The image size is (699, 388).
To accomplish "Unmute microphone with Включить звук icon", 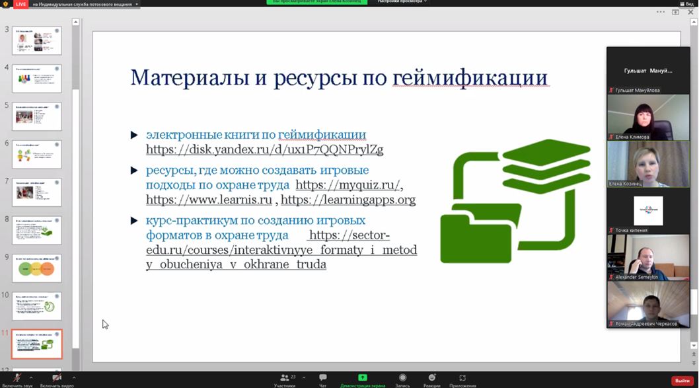I will click(17, 377).
